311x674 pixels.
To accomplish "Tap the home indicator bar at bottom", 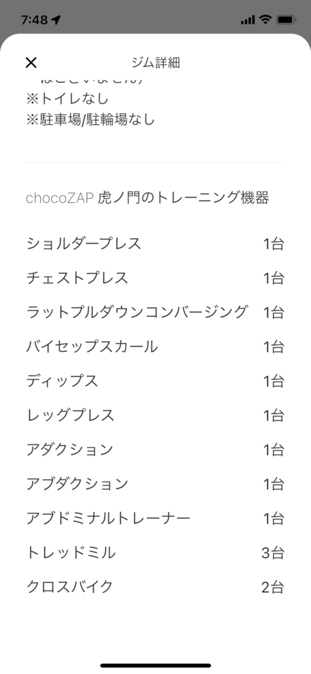I will [x=155, y=665].
